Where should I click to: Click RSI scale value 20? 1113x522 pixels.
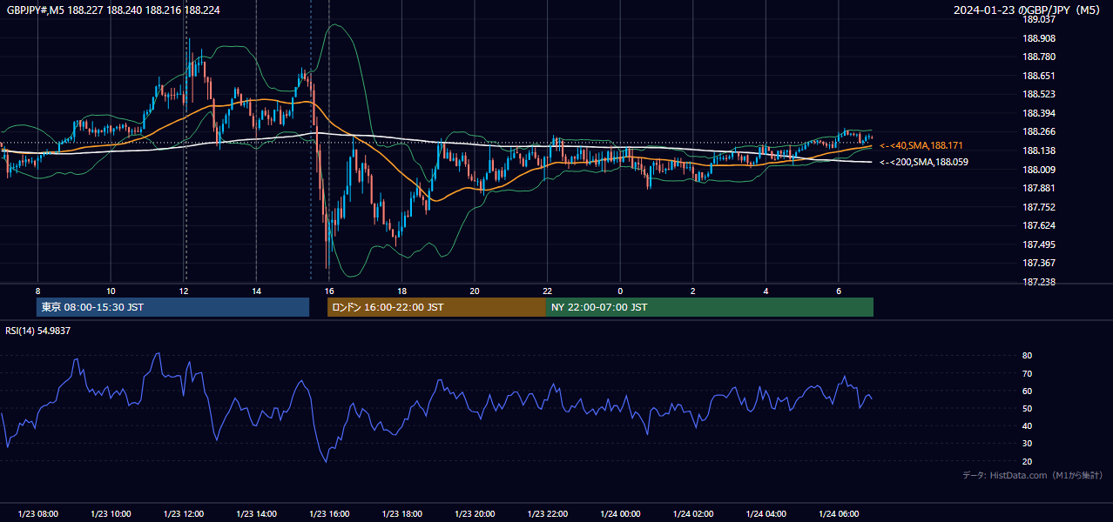[1028, 461]
